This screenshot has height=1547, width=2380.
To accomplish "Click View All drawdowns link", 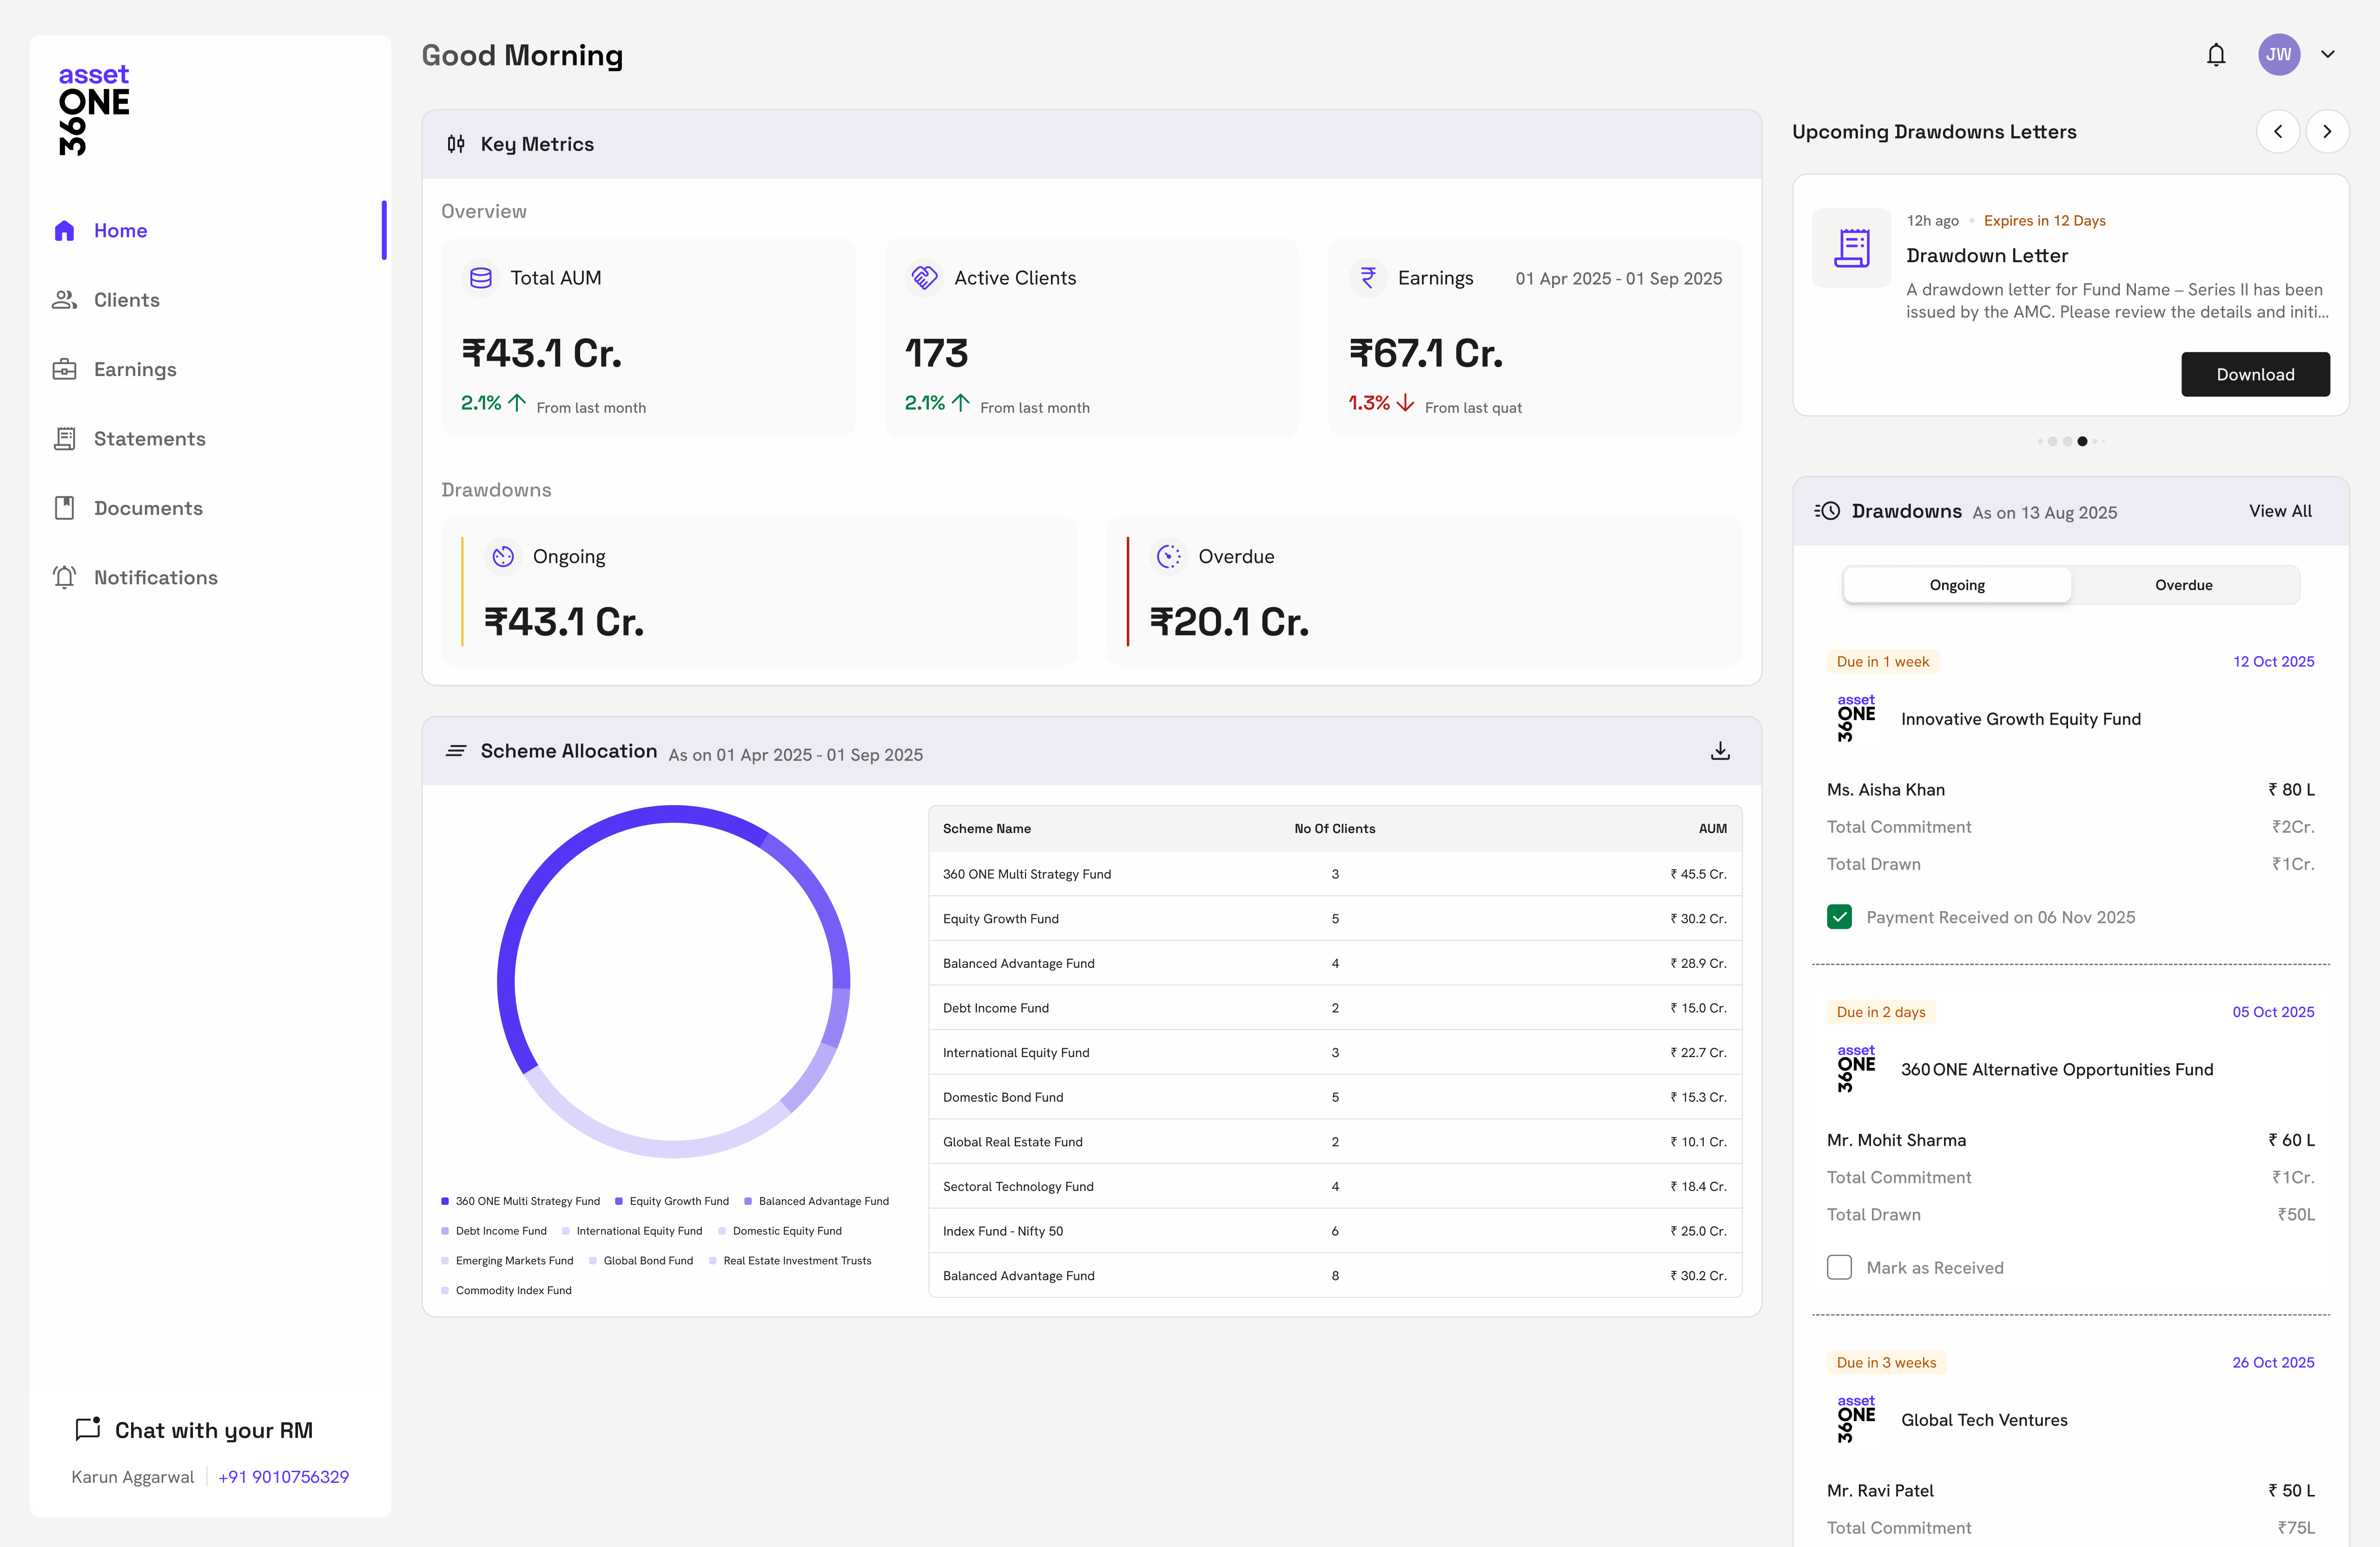I will [2280, 511].
